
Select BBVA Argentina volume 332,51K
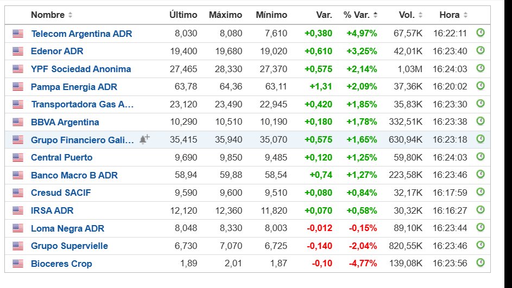click(x=406, y=122)
